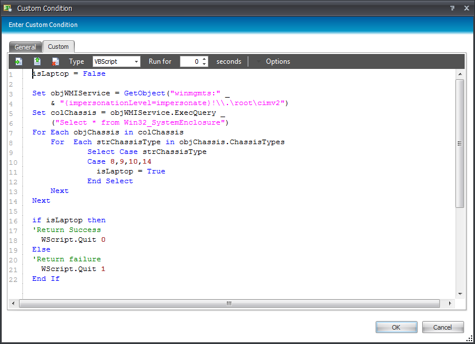Click the horizontal scrollbar thumb
The width and height of the screenshot is (475, 344).
click(229, 303)
